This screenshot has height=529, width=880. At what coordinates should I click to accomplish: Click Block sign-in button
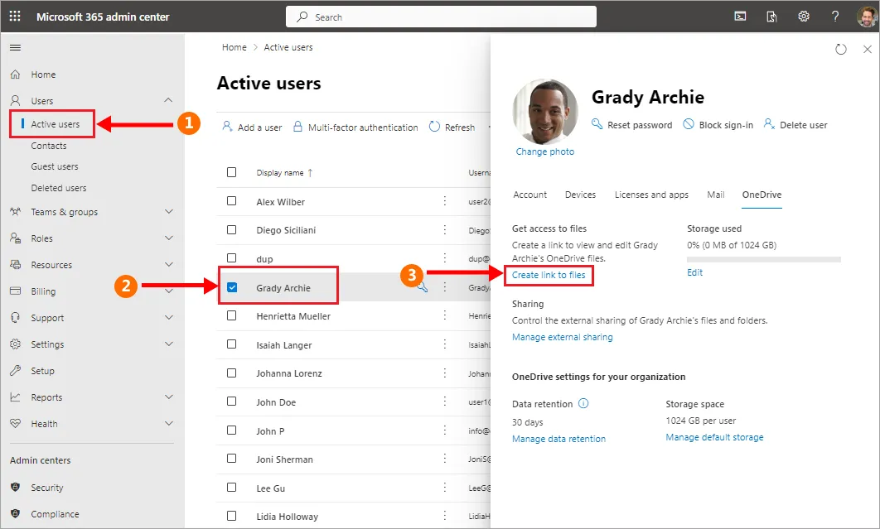[x=718, y=124]
